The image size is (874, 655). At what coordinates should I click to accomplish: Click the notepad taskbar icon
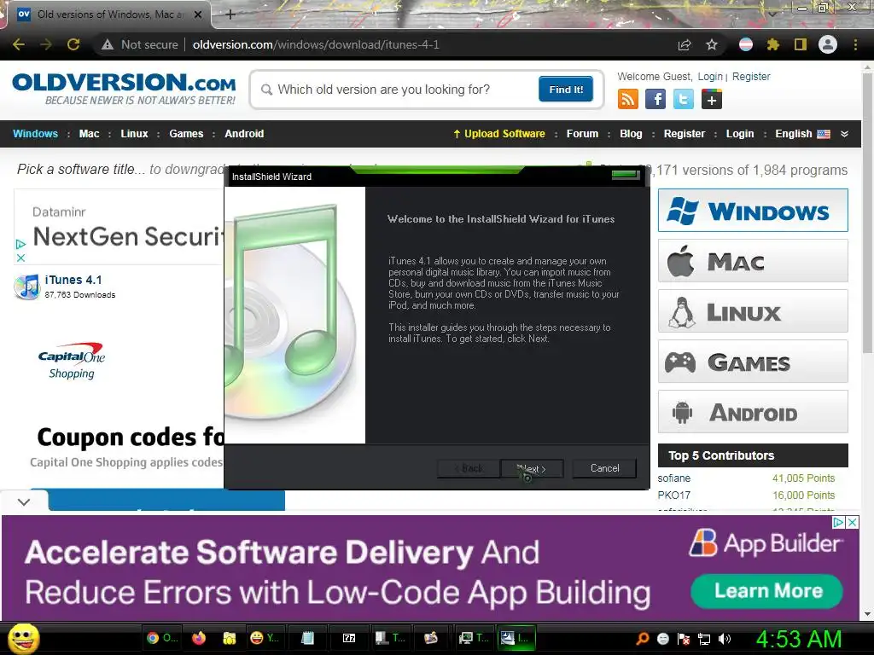[x=307, y=638]
